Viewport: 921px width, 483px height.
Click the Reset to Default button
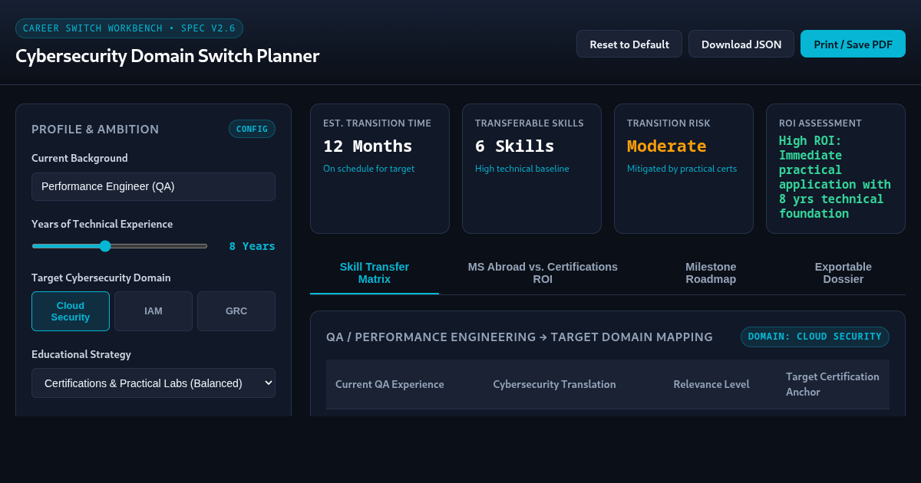tap(629, 44)
